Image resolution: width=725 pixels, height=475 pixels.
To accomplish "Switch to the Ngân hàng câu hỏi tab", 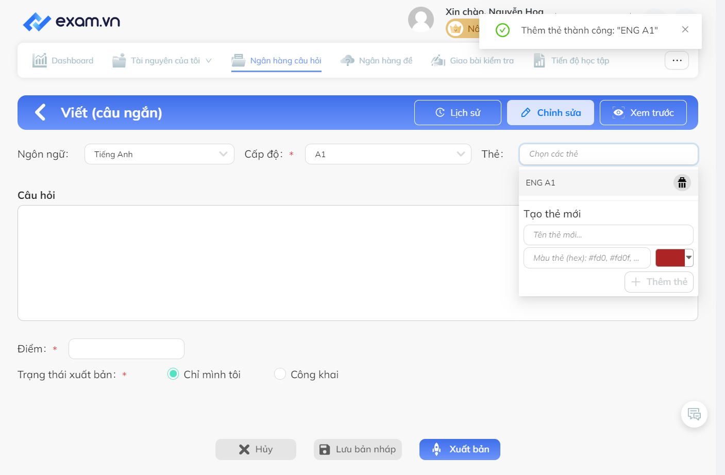I will (x=276, y=60).
